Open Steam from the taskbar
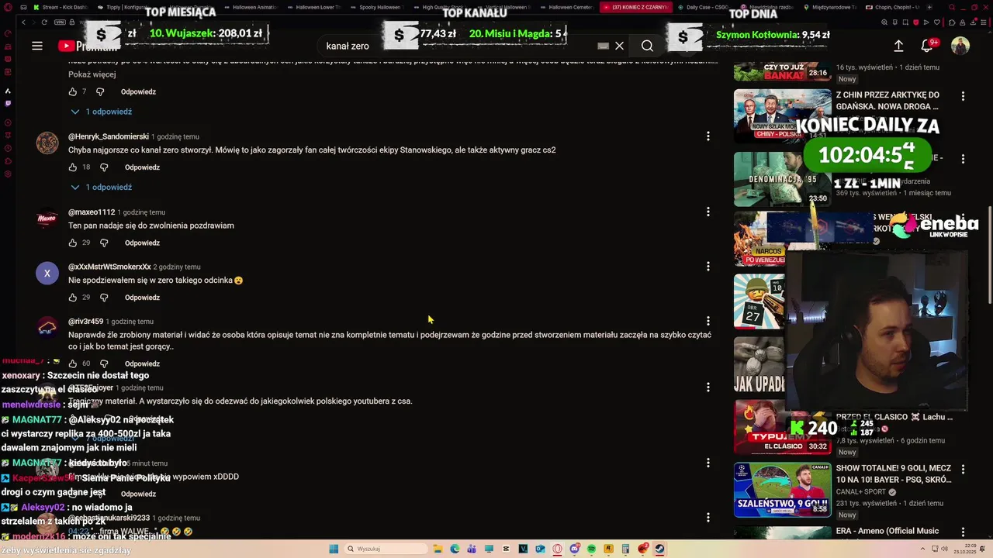The width and height of the screenshot is (993, 558). [659, 549]
